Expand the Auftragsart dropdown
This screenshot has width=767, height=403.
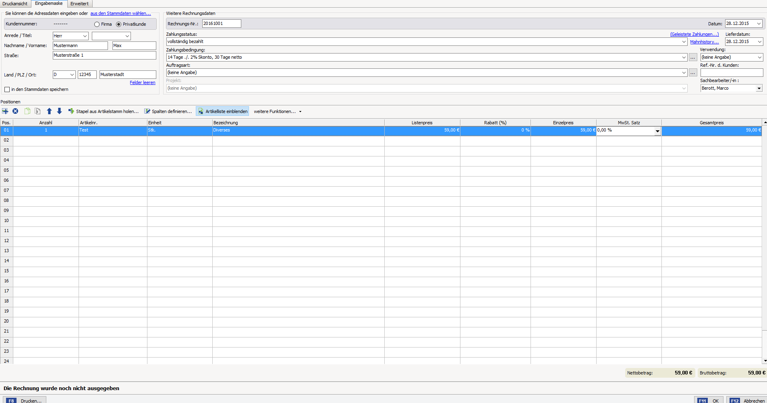click(684, 73)
